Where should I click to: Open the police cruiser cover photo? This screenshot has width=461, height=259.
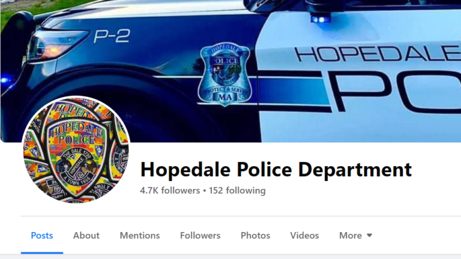[x=230, y=71]
